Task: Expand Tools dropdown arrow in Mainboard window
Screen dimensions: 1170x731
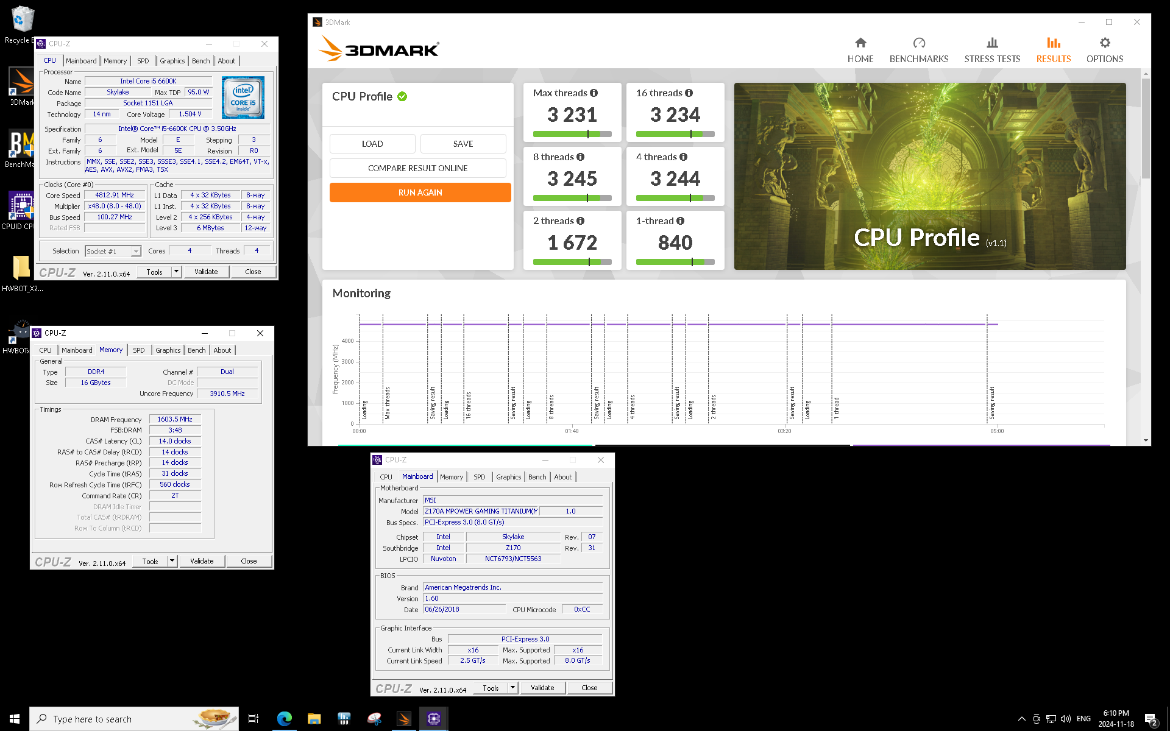Action: click(x=513, y=688)
